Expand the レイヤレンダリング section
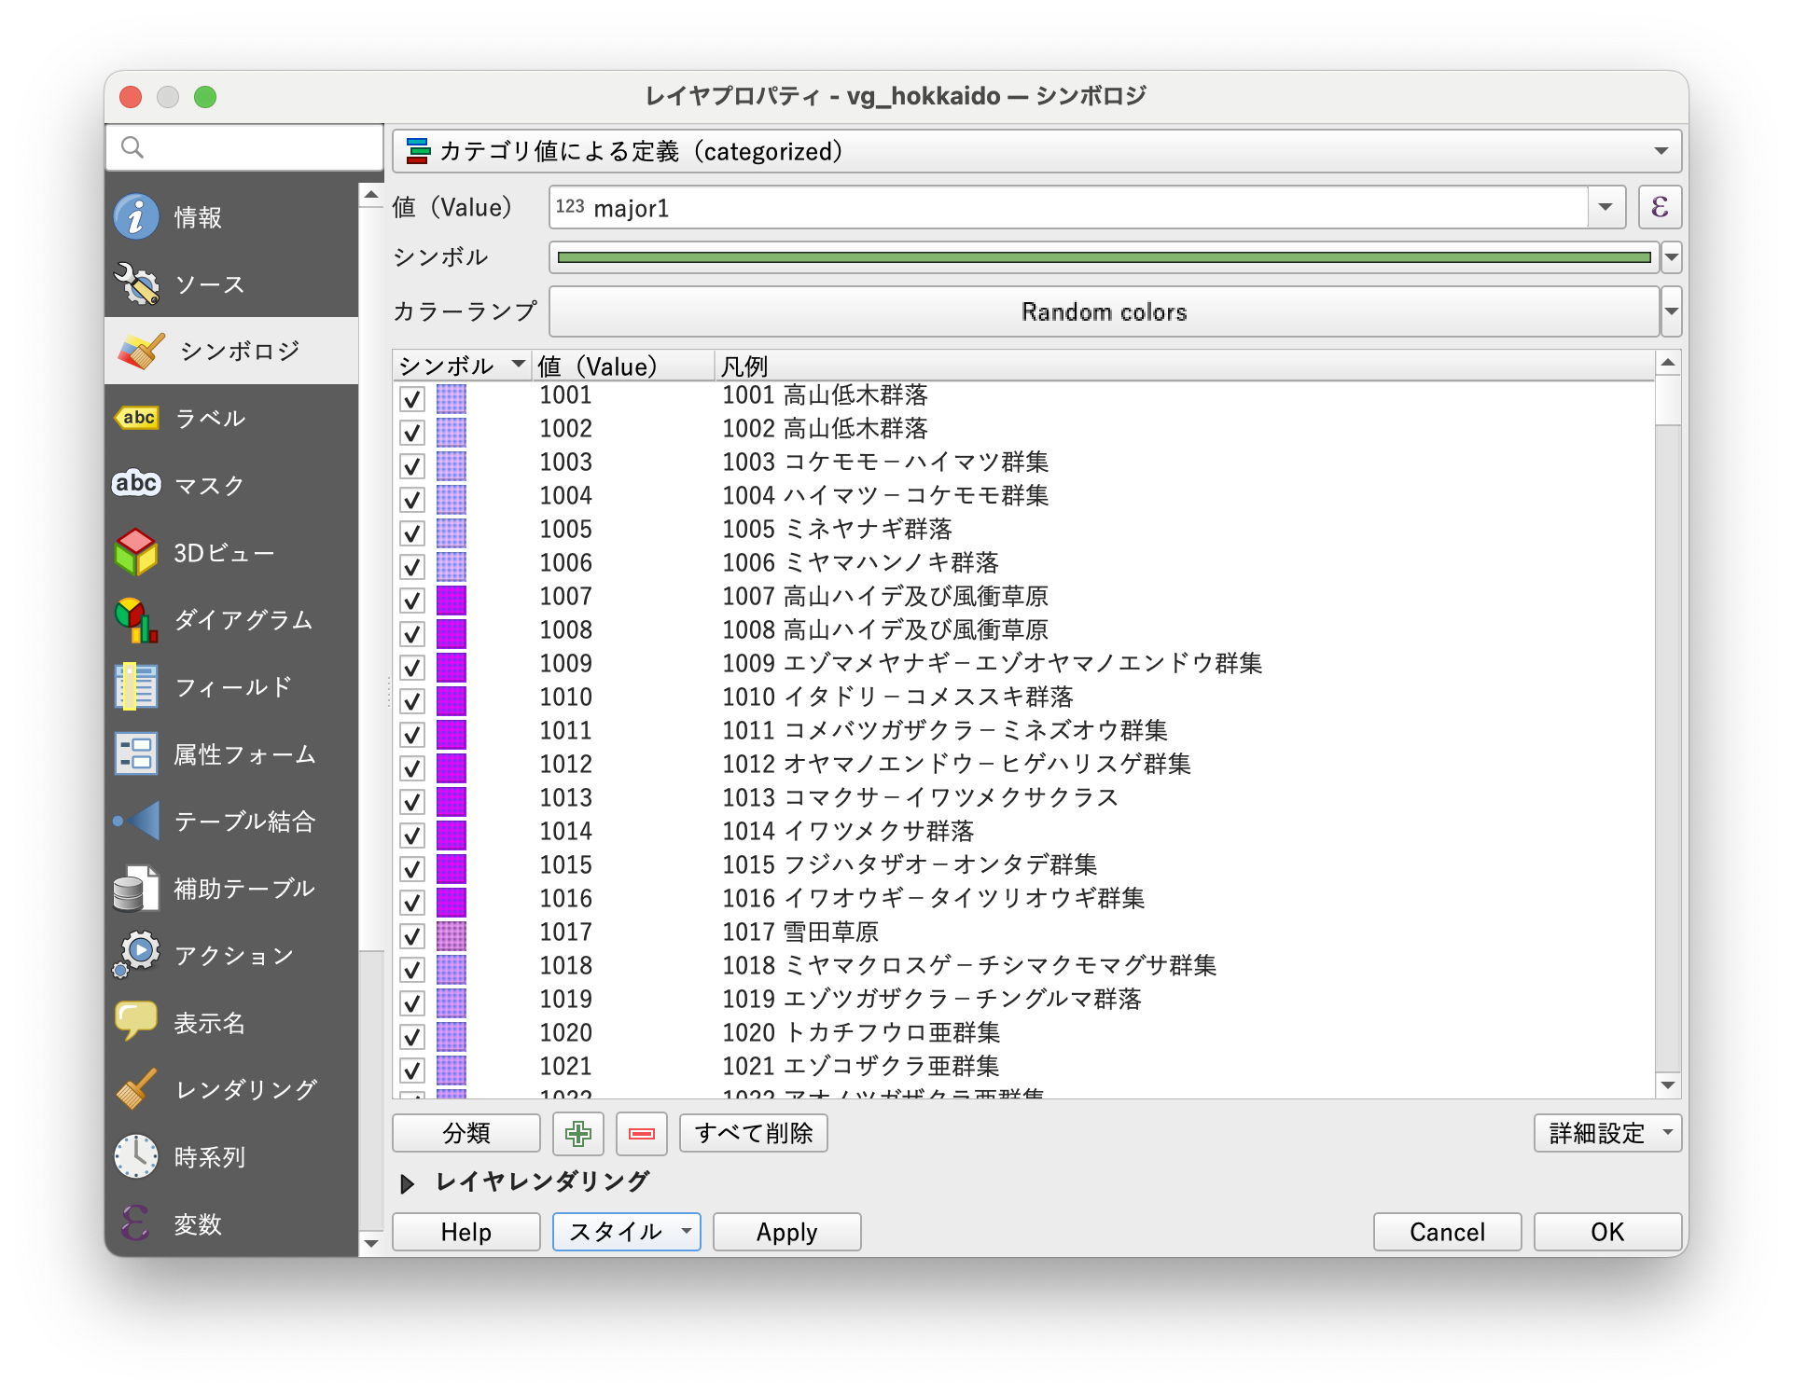The image size is (1793, 1395). coord(408,1182)
